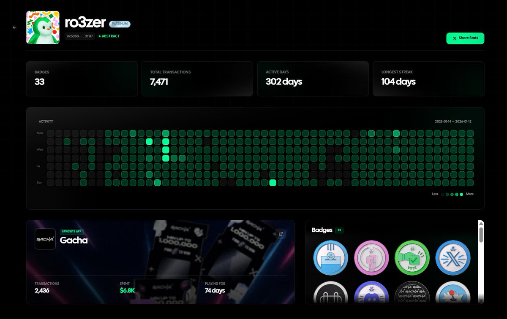This screenshot has width=507, height=319.
Task: Click the BADGES 33 stat card
Action: tap(82, 78)
